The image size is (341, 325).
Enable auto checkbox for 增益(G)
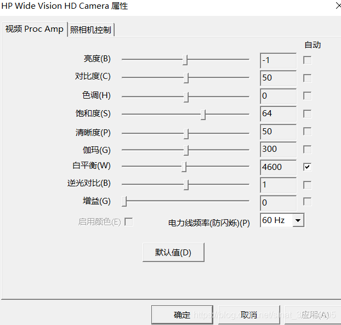click(x=307, y=202)
